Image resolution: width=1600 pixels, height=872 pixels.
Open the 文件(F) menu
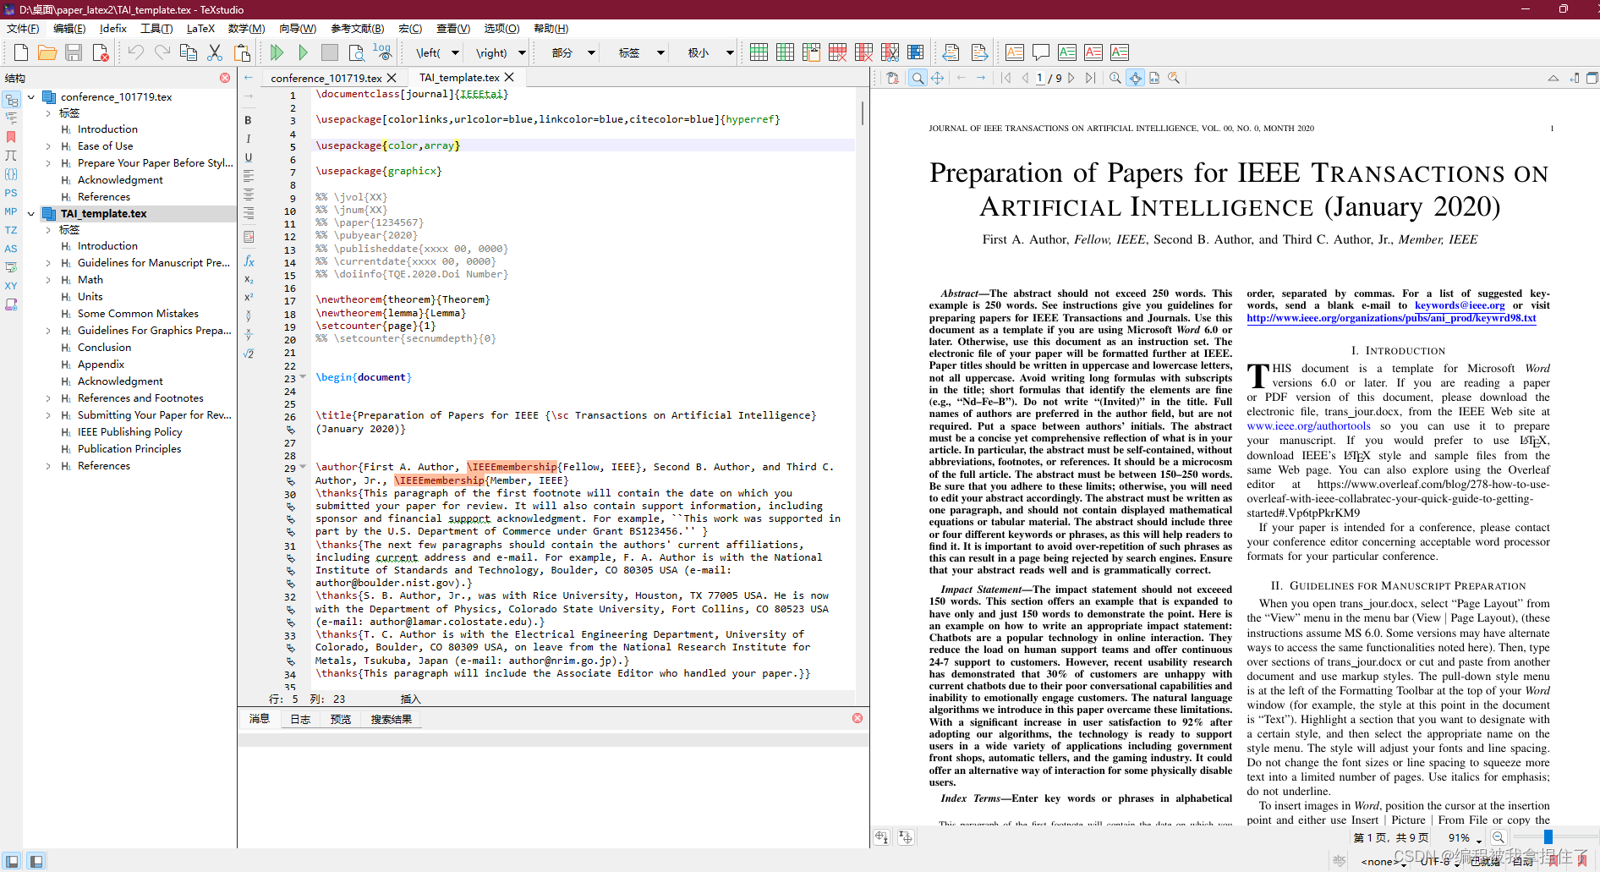[x=23, y=28]
